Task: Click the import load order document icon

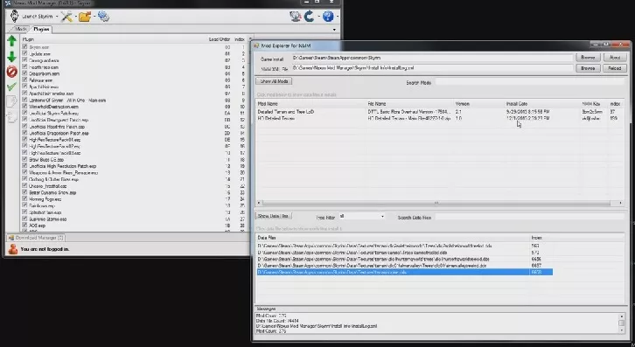Action: tap(11, 117)
